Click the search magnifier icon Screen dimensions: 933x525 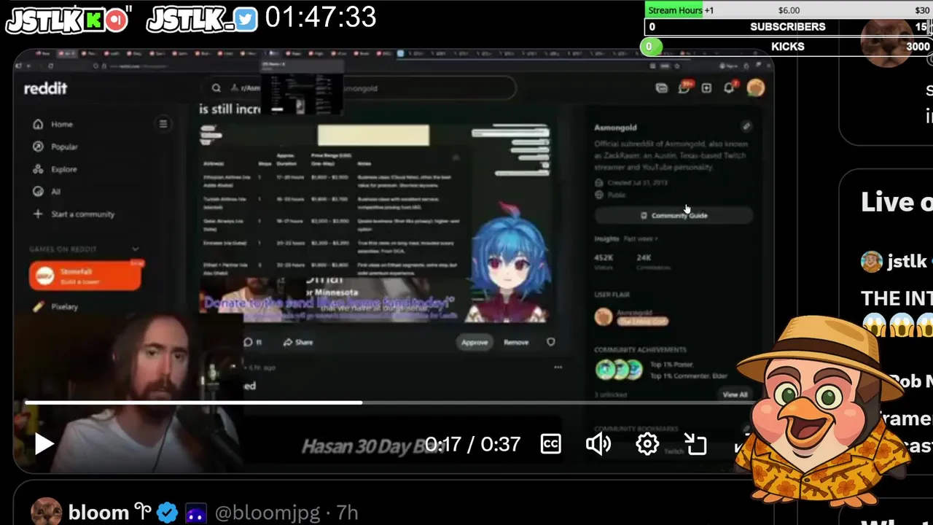click(216, 88)
